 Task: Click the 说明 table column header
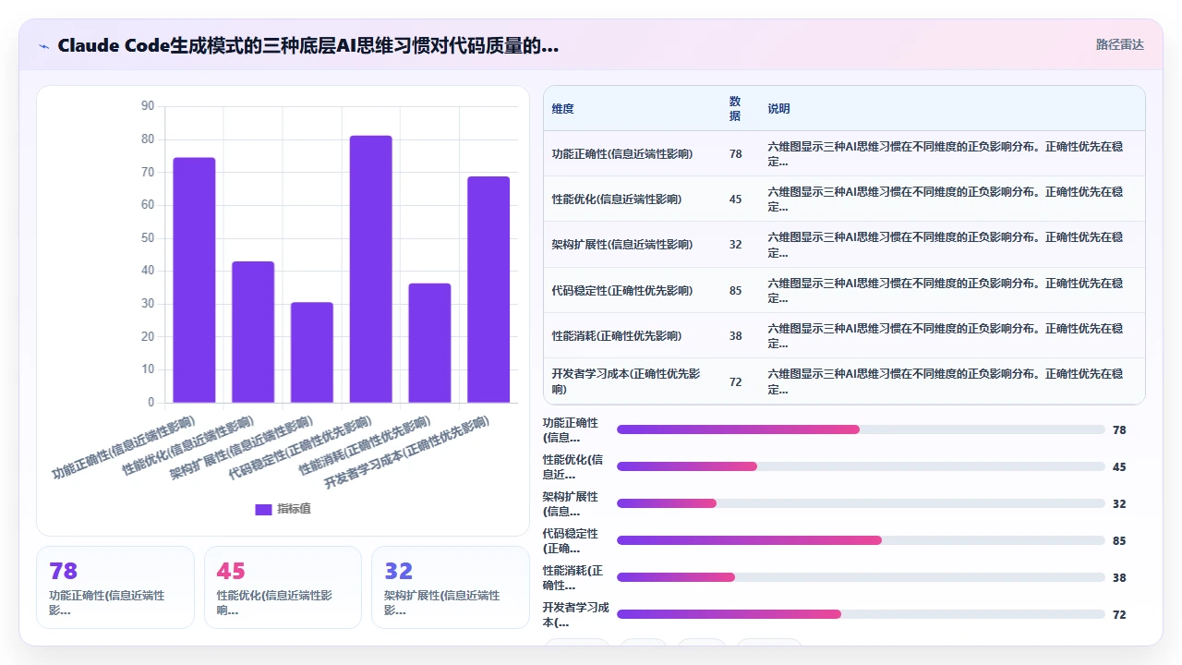[778, 109]
